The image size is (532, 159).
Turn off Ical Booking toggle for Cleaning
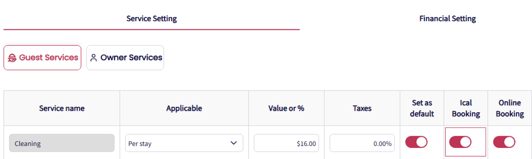click(460, 142)
